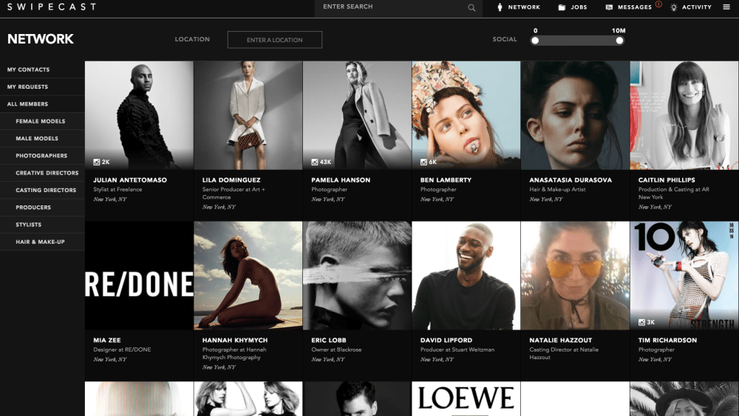Click the search magnifier icon
The width and height of the screenshot is (739, 416).
(471, 7)
